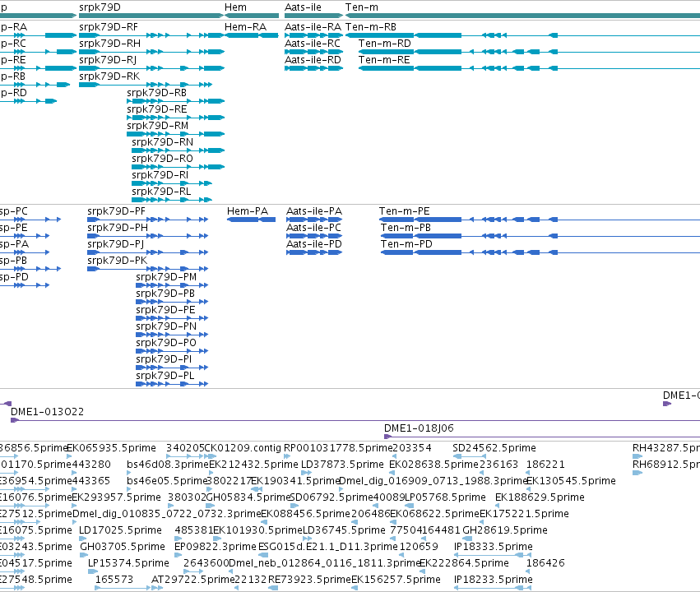
Task: Select EST EK065935.5prime
Action: pyautogui.click(x=111, y=448)
